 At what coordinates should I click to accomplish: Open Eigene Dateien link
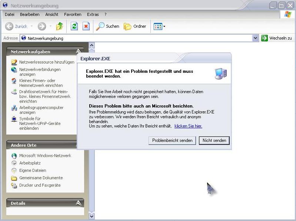pos(33,170)
